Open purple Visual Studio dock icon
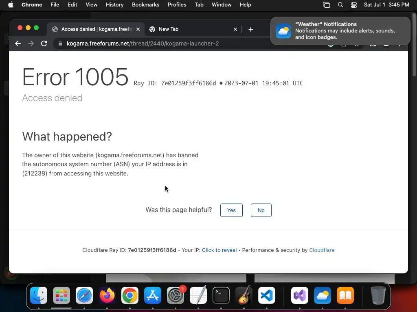The height and width of the screenshot is (312, 417). [x=300, y=295]
